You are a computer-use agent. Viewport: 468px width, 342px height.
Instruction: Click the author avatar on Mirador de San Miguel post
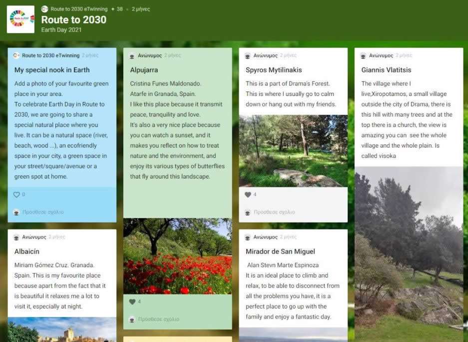248,237
